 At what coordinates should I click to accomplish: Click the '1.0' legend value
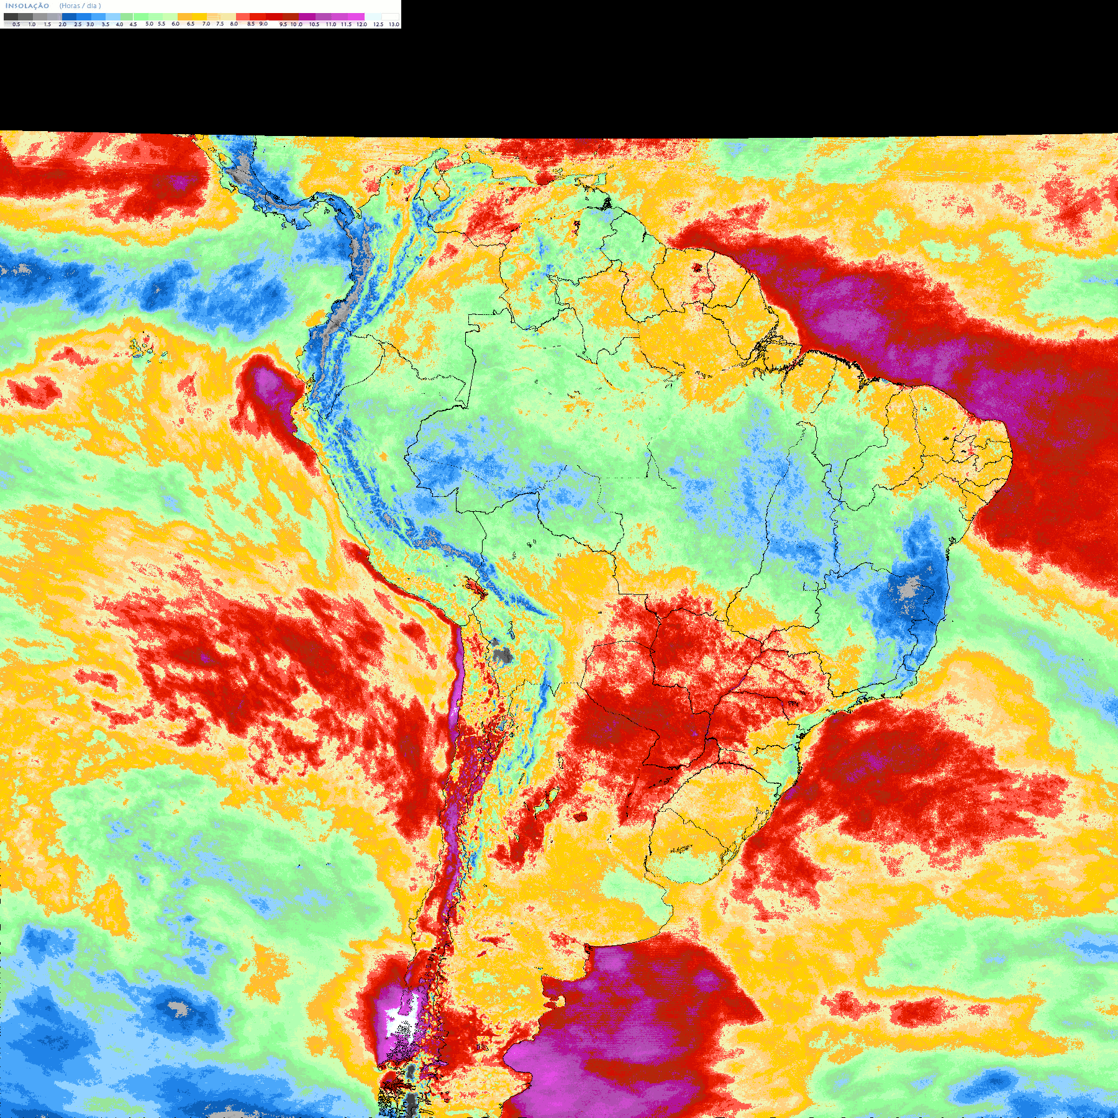click(x=32, y=24)
